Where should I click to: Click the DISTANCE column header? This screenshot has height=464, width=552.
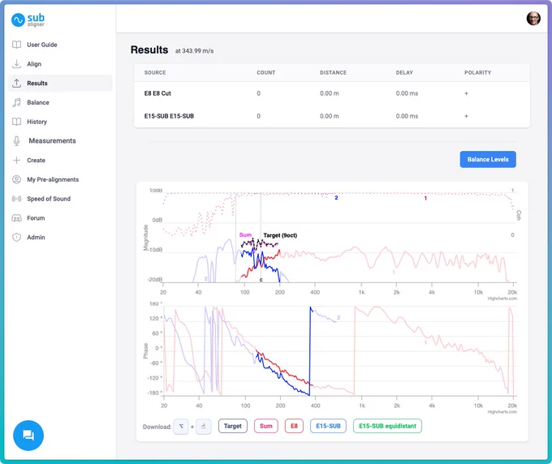[333, 72]
